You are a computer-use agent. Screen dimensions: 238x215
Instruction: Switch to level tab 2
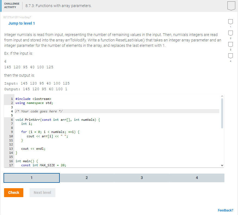(x=87, y=178)
